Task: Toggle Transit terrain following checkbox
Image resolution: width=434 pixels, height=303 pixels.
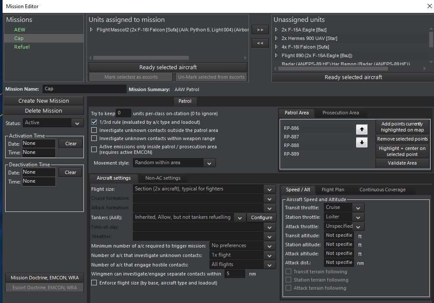Action: [289, 272]
